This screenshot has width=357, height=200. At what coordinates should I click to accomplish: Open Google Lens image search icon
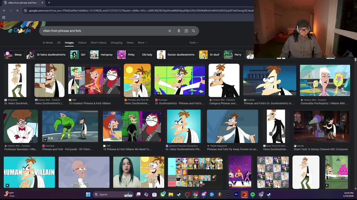tap(186, 31)
